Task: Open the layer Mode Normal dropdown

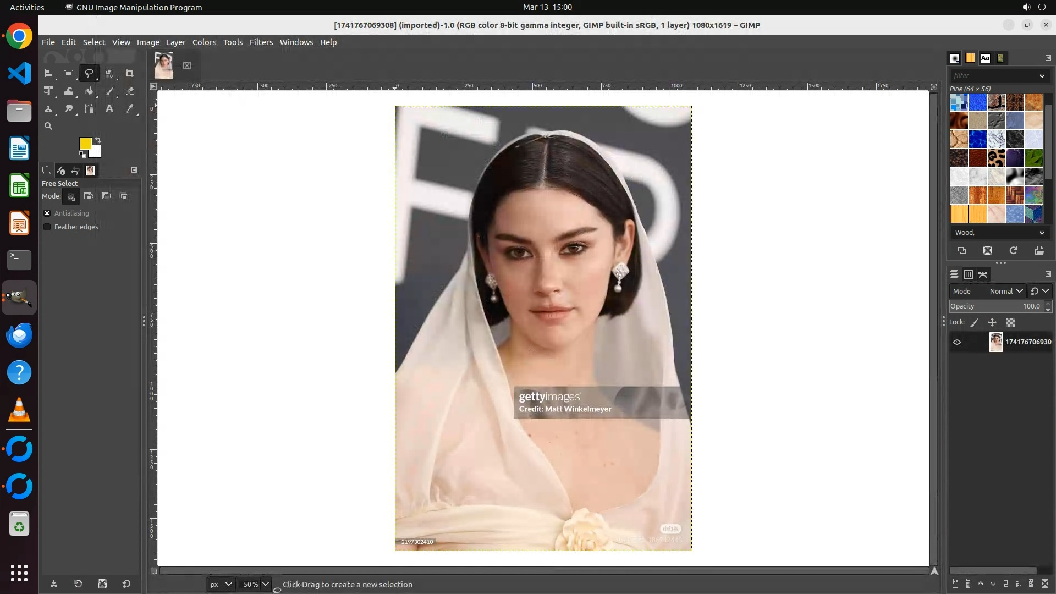Action: click(x=1005, y=291)
